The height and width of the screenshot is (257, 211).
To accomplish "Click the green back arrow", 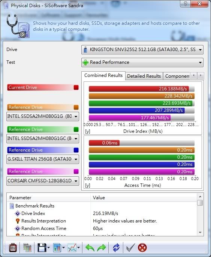I will click(90, 248).
